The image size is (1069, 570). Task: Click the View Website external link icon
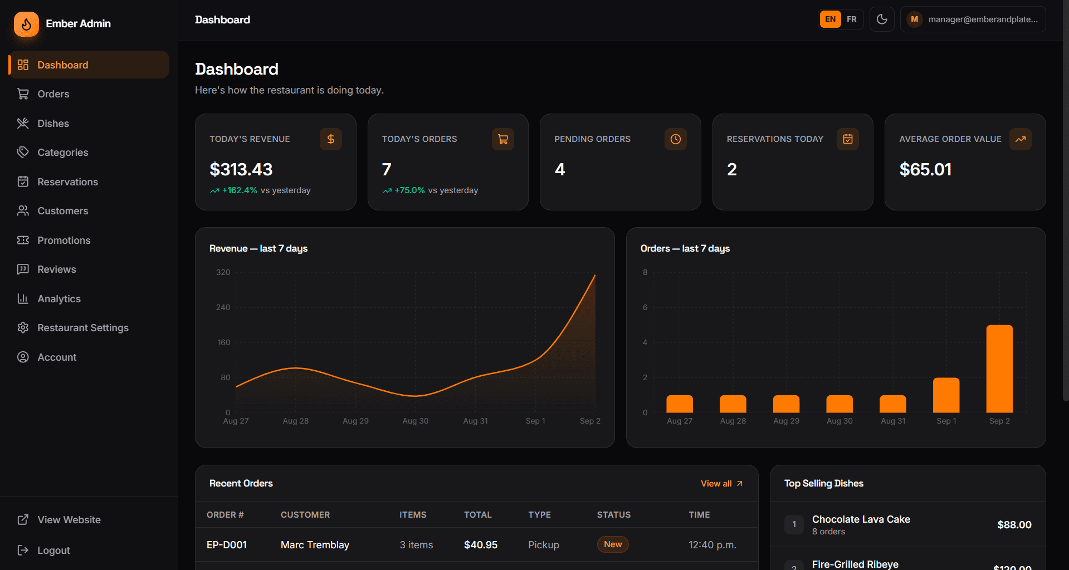(23, 519)
